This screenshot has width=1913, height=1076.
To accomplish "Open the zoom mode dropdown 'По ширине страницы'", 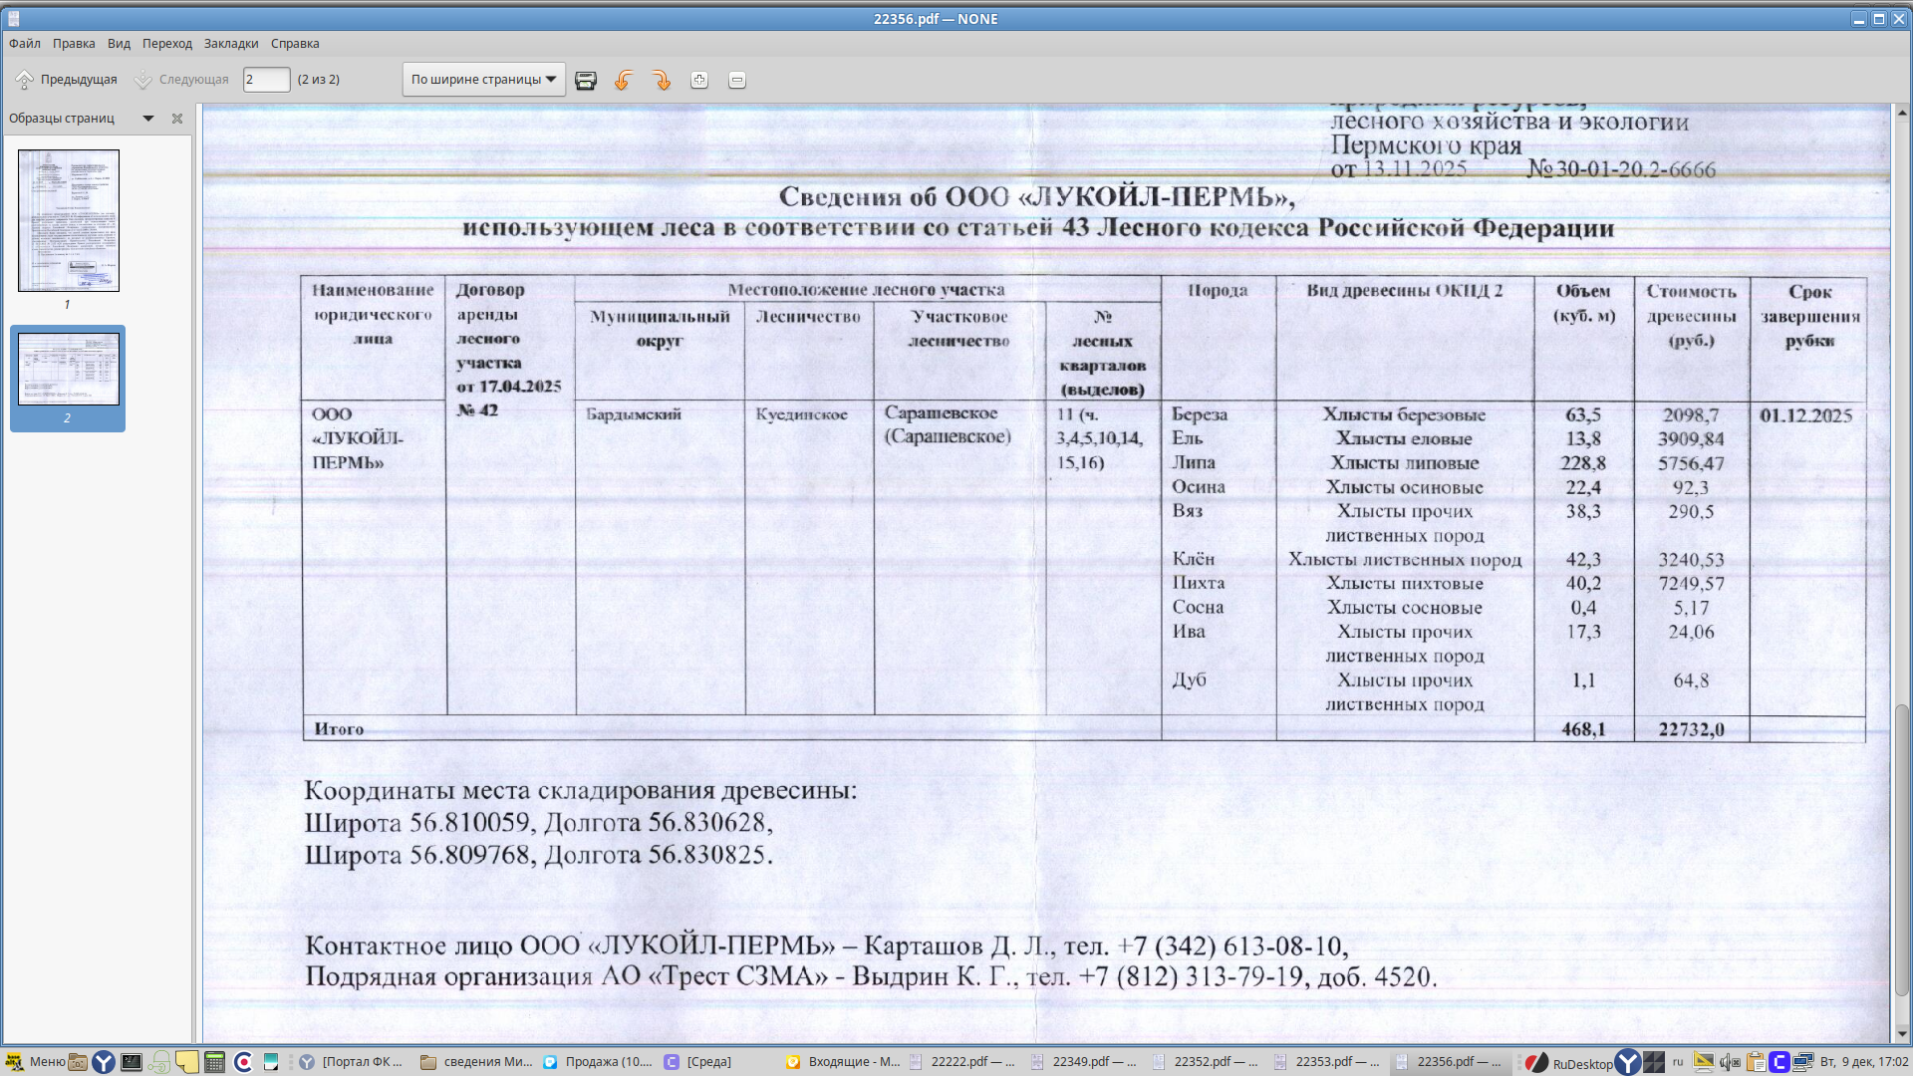I will (483, 80).
